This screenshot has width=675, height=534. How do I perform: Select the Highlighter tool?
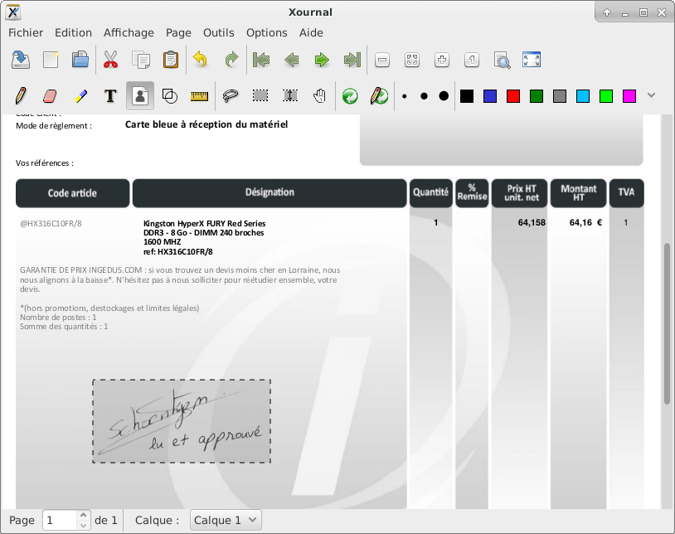[80, 95]
